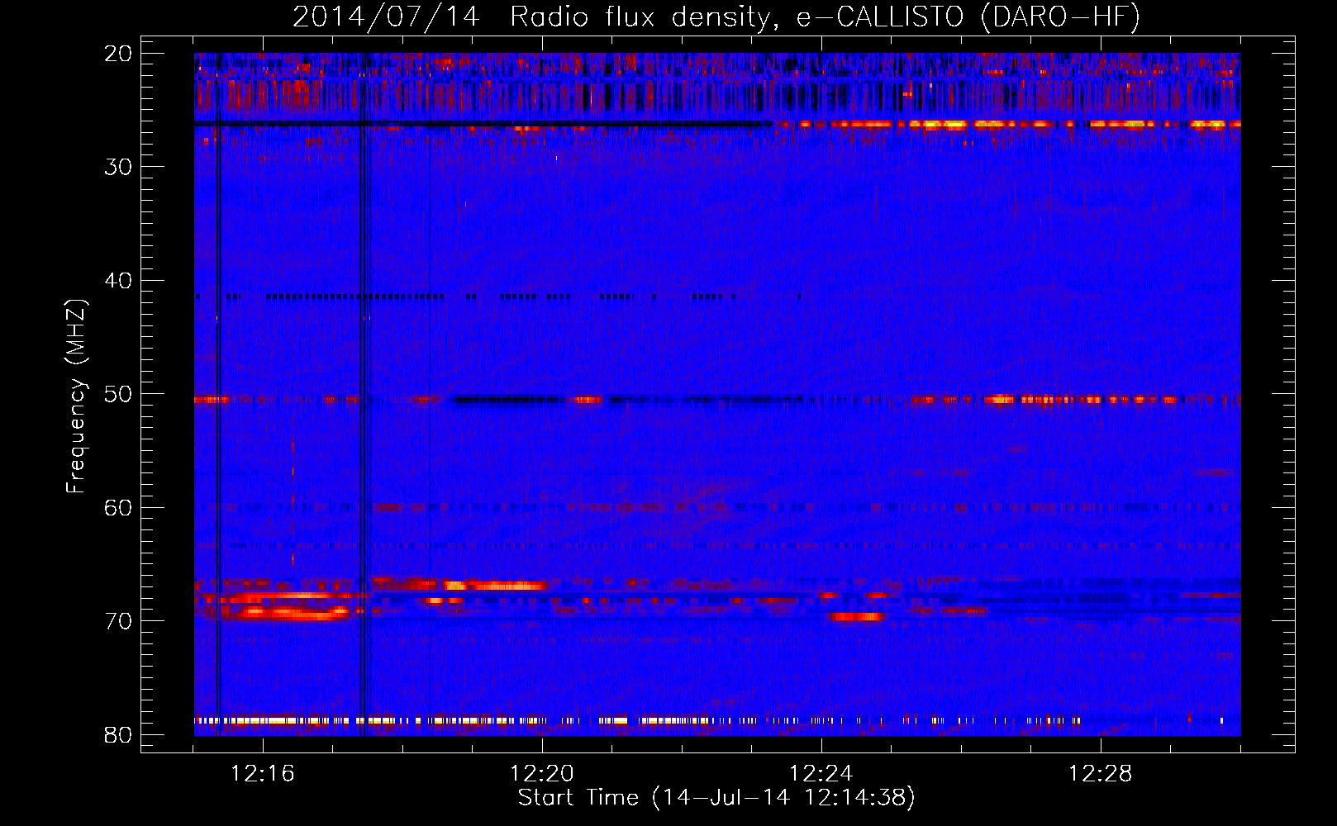1337x826 pixels.
Task: Click the plot title 'Radio flux density, e-CALLISTO (DARO-HF)'
Action: tap(826, 17)
